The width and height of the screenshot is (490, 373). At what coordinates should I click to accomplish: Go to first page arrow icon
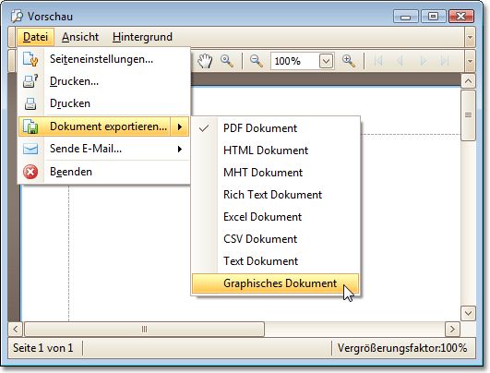[x=378, y=61]
